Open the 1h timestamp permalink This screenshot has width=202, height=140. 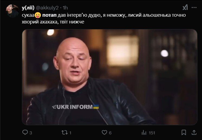(x=65, y=8)
